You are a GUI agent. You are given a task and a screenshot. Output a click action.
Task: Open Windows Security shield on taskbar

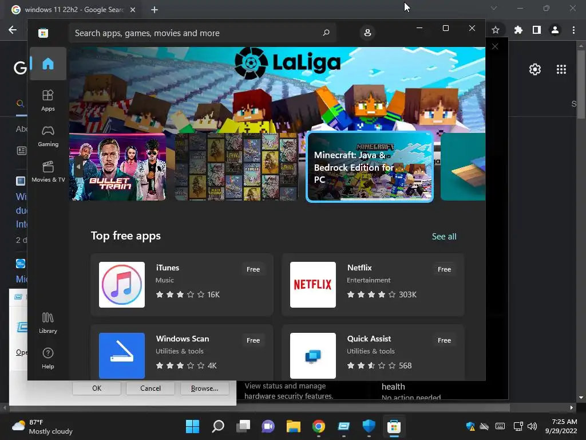369,426
